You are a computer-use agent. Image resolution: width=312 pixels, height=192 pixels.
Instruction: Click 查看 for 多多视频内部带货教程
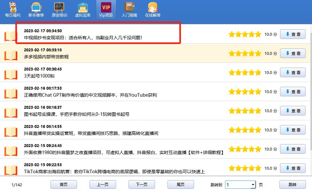(293, 53)
